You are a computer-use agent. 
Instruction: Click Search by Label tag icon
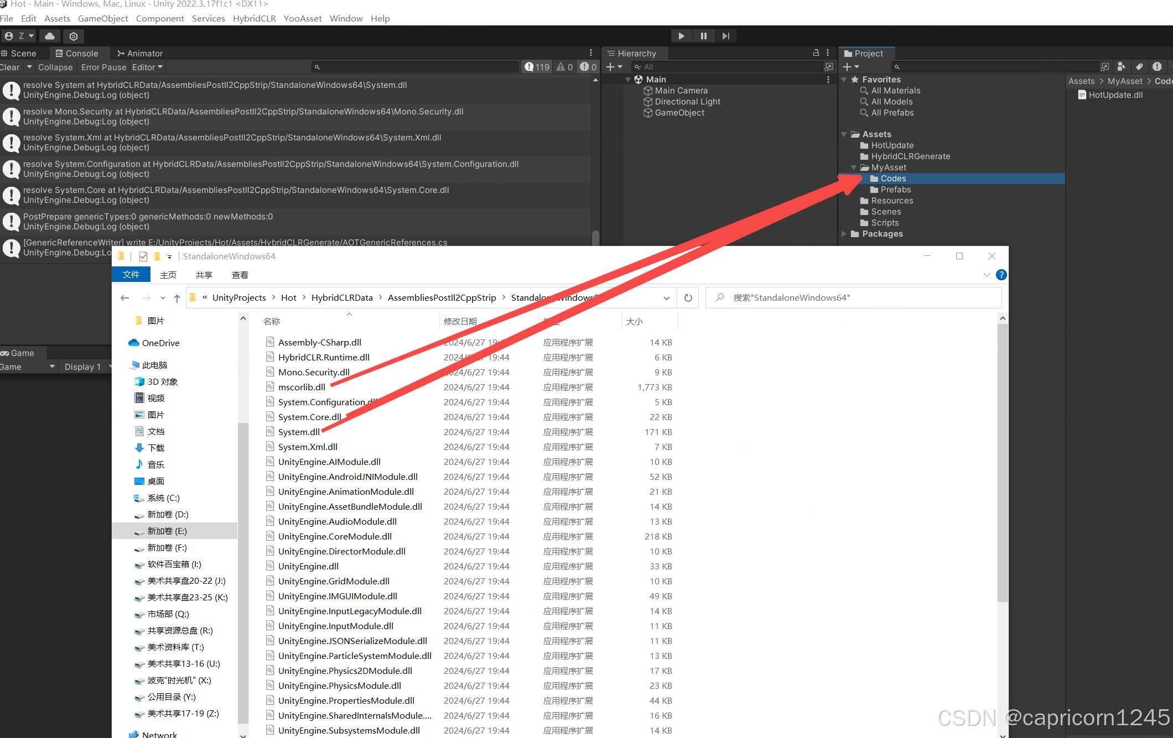click(x=1139, y=67)
